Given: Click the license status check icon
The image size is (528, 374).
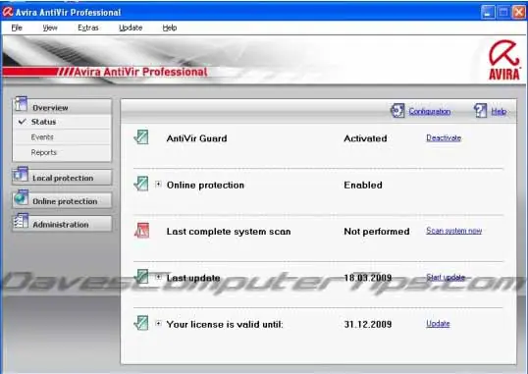Looking at the screenshot, I should [141, 323].
